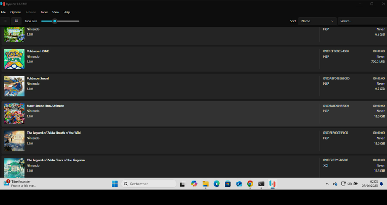The width and height of the screenshot is (387, 205).
Task: Select Pokémon HOME cover thumbnail
Action: (14, 59)
